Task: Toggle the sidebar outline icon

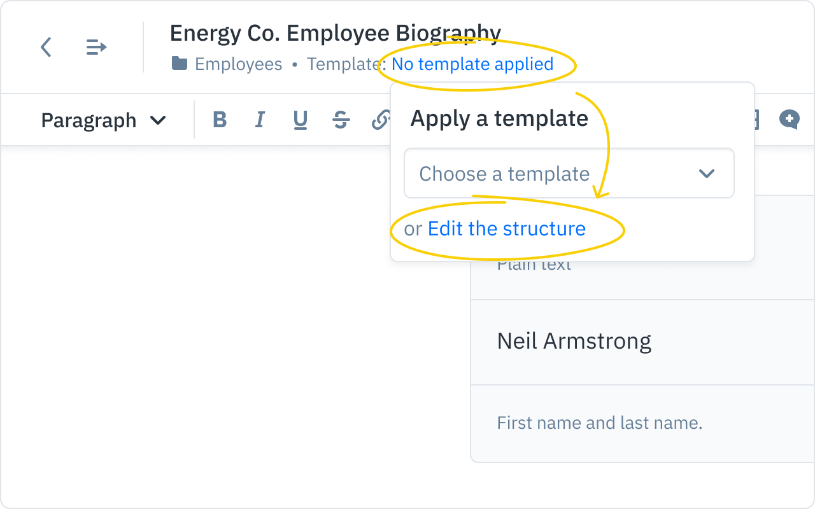Action: [96, 47]
